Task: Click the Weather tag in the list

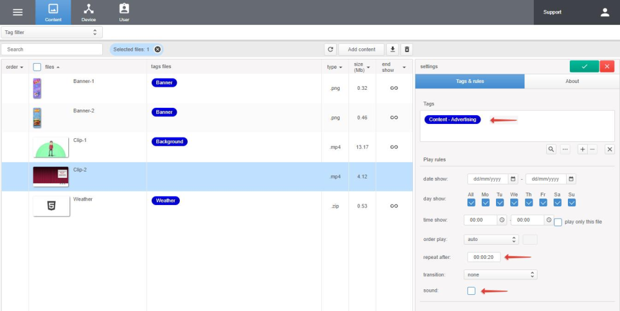Action: [166, 200]
